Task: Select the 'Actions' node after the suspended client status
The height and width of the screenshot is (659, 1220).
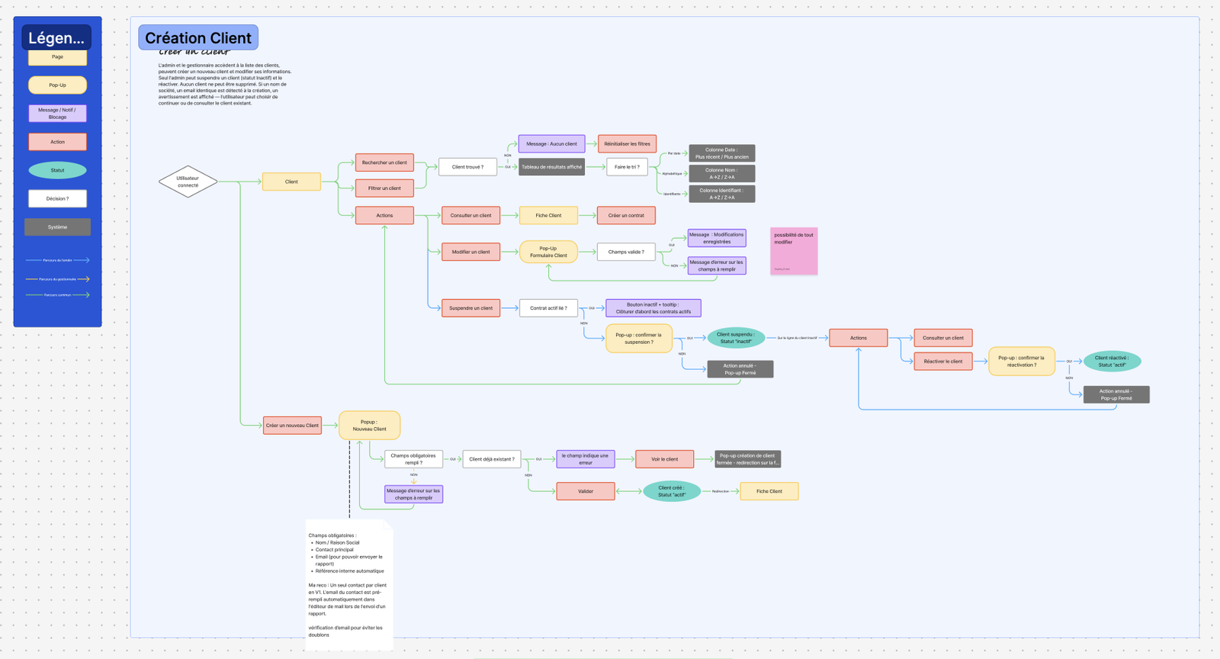Action: pyautogui.click(x=859, y=338)
